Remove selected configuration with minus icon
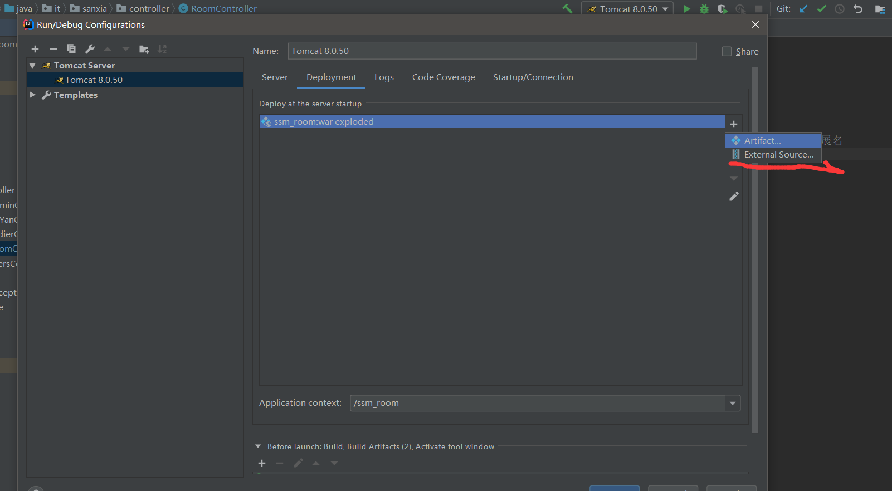This screenshot has width=892, height=491. click(x=53, y=49)
